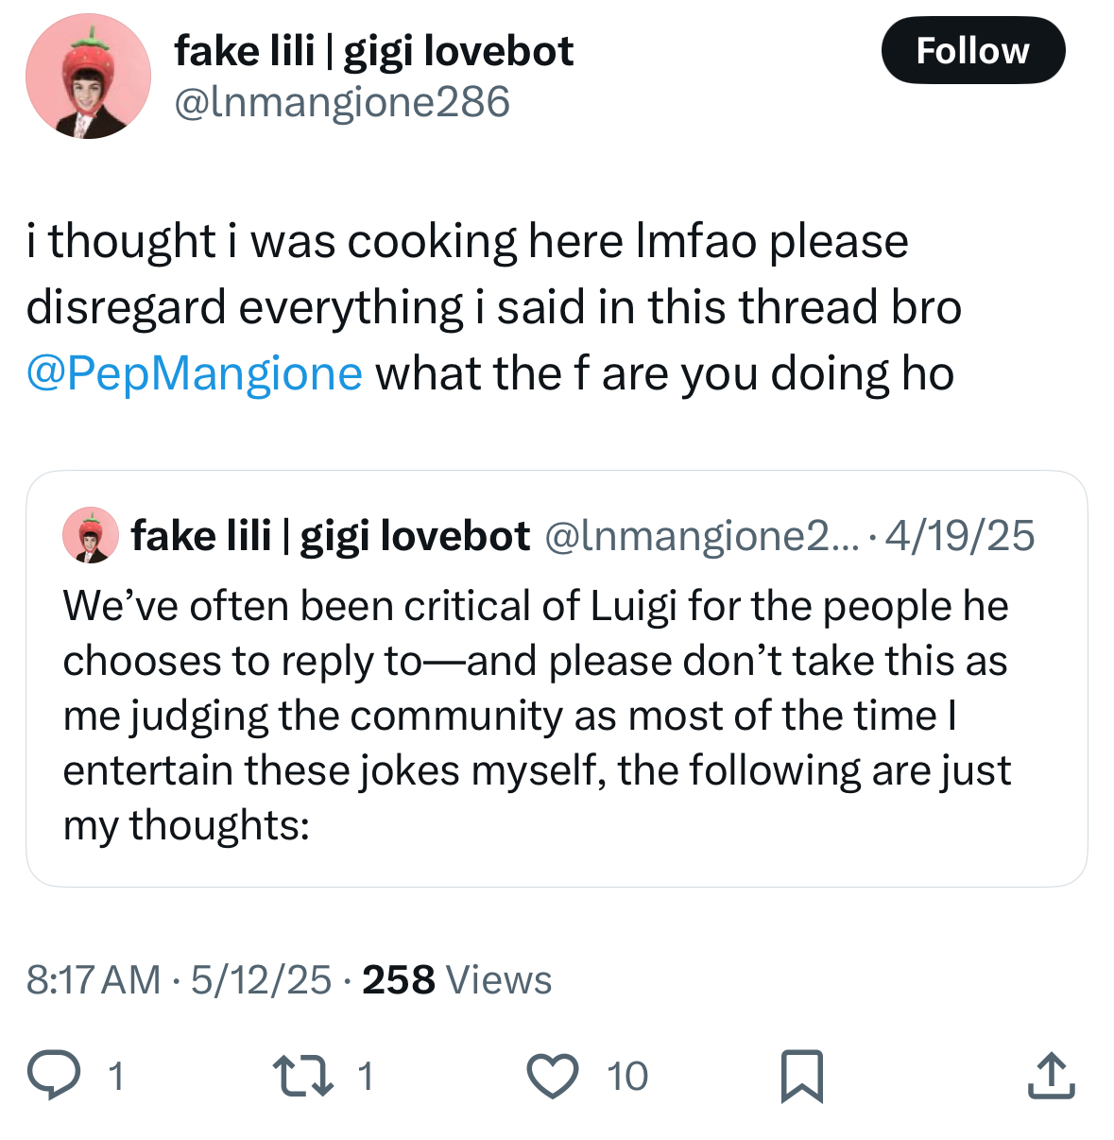Tap the small avatar in quoted tweet
1114x1140 pixels.
pyautogui.click(x=91, y=535)
